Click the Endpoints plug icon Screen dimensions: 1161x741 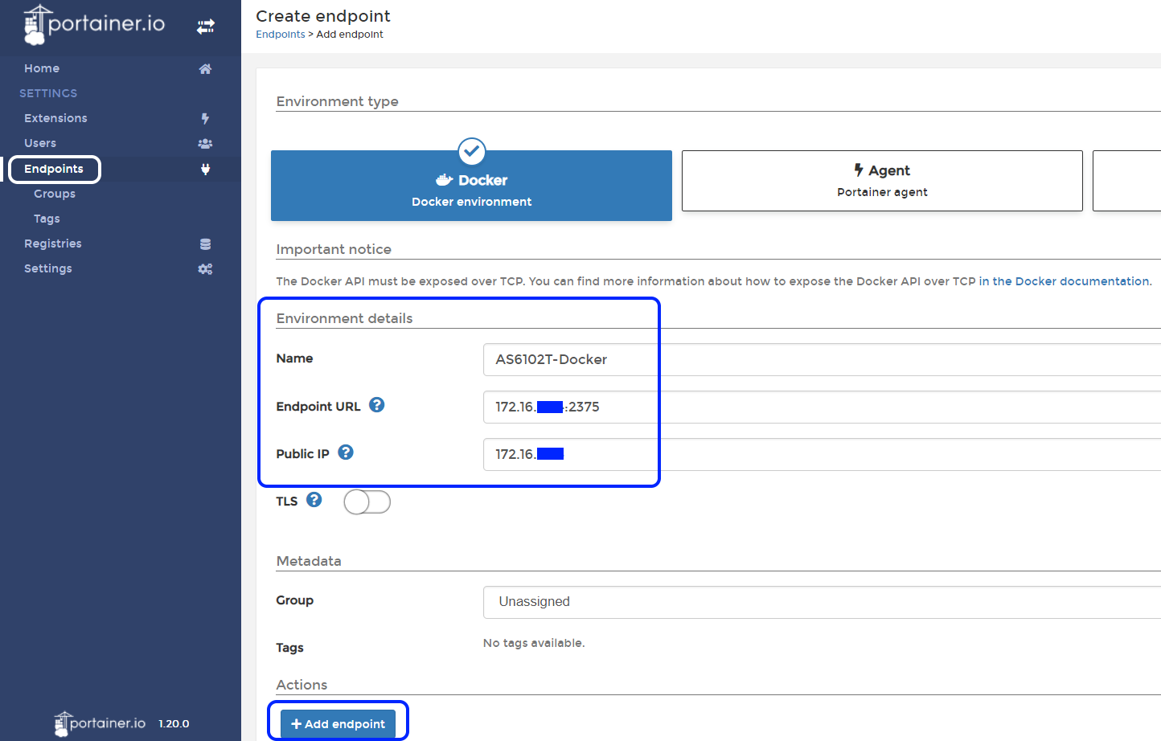205,169
